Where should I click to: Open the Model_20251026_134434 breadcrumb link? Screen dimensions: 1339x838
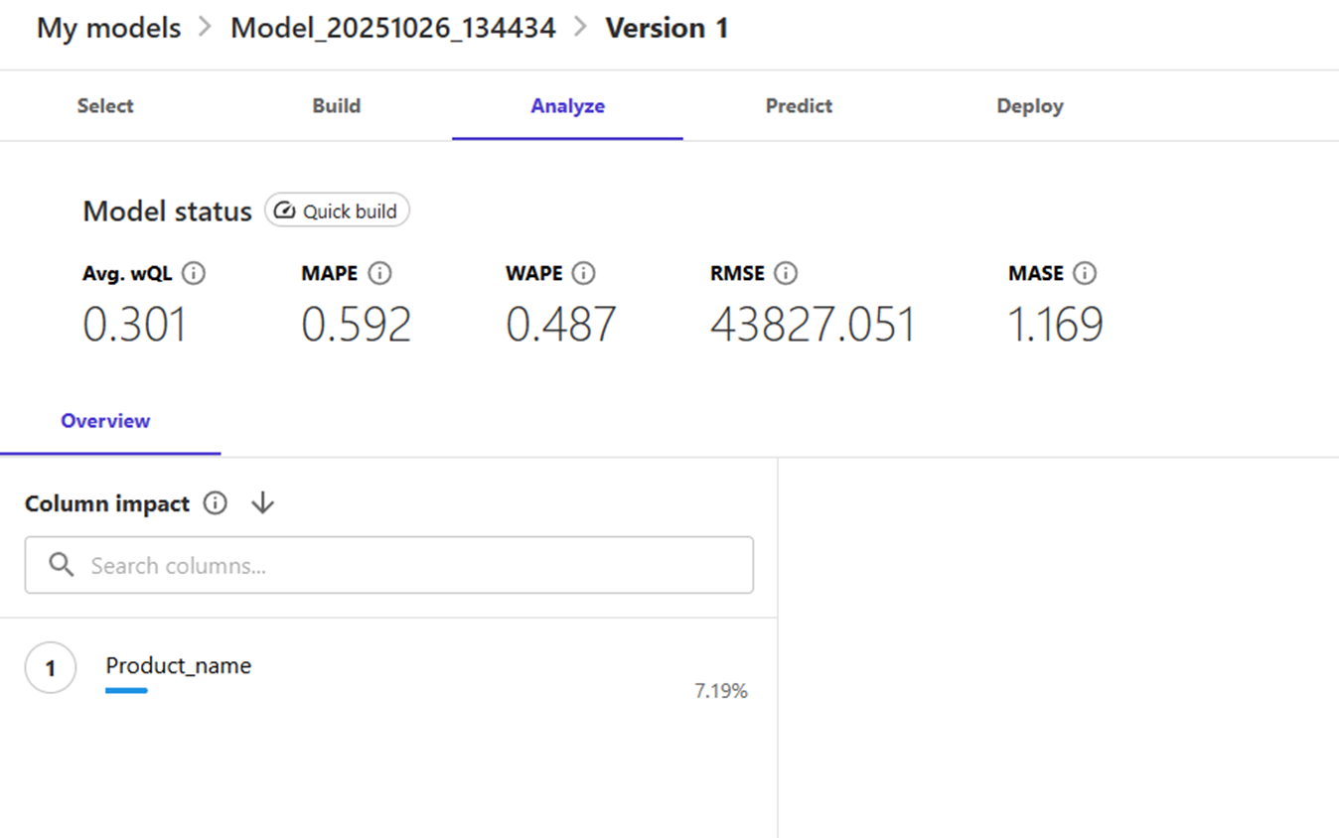[x=392, y=28]
